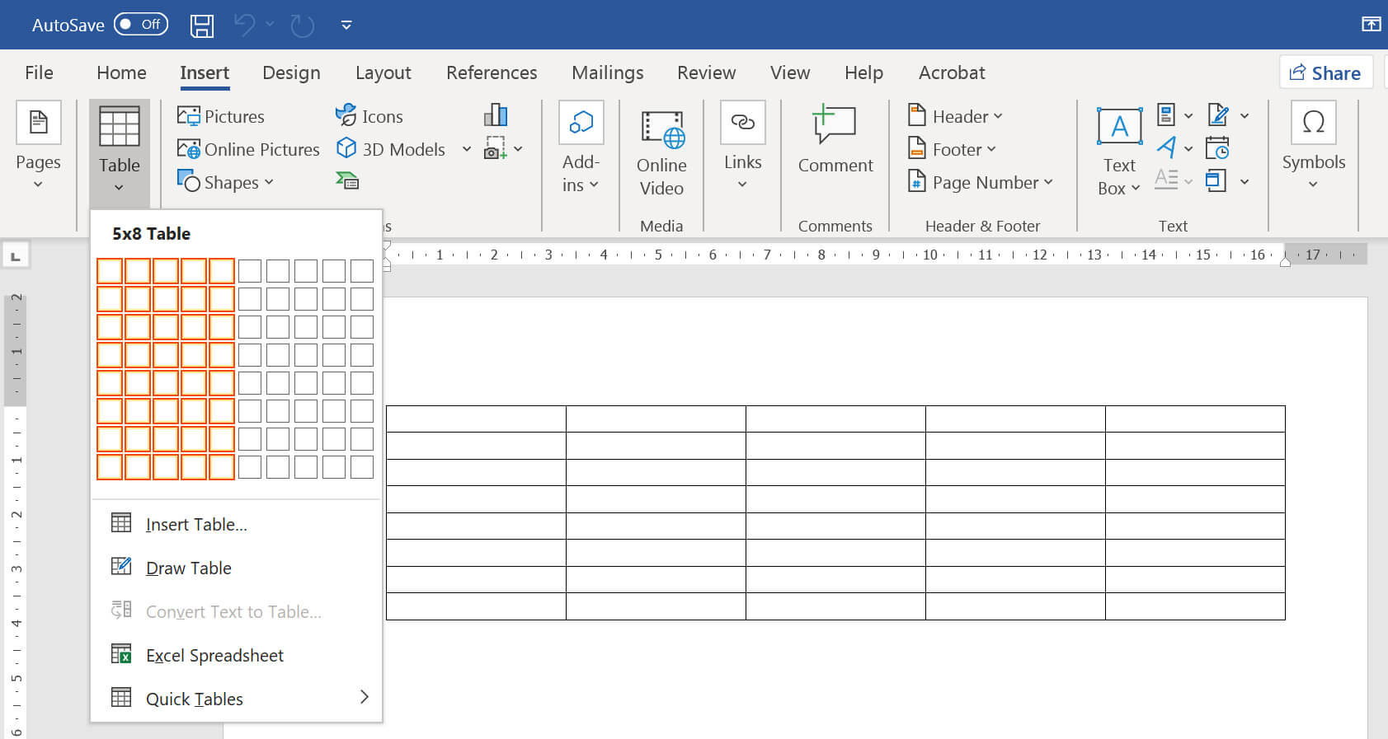Expand the Screenshot dropdown arrow
Image resolution: width=1388 pixels, height=739 pixels.
pos(518,149)
